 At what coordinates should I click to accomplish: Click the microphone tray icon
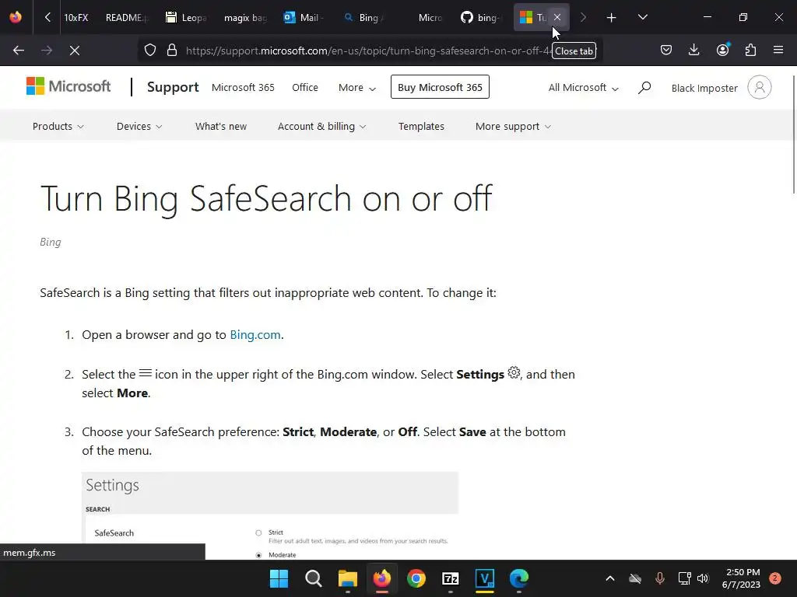(660, 578)
